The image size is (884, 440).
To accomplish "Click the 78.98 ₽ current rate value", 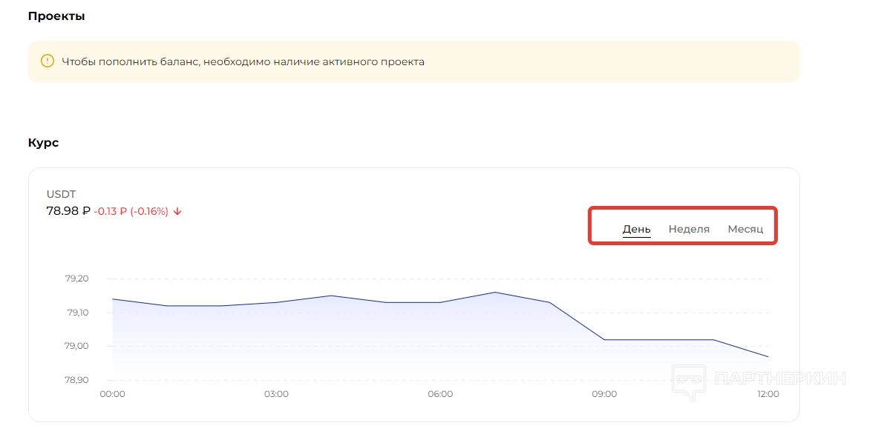I will [x=68, y=211].
